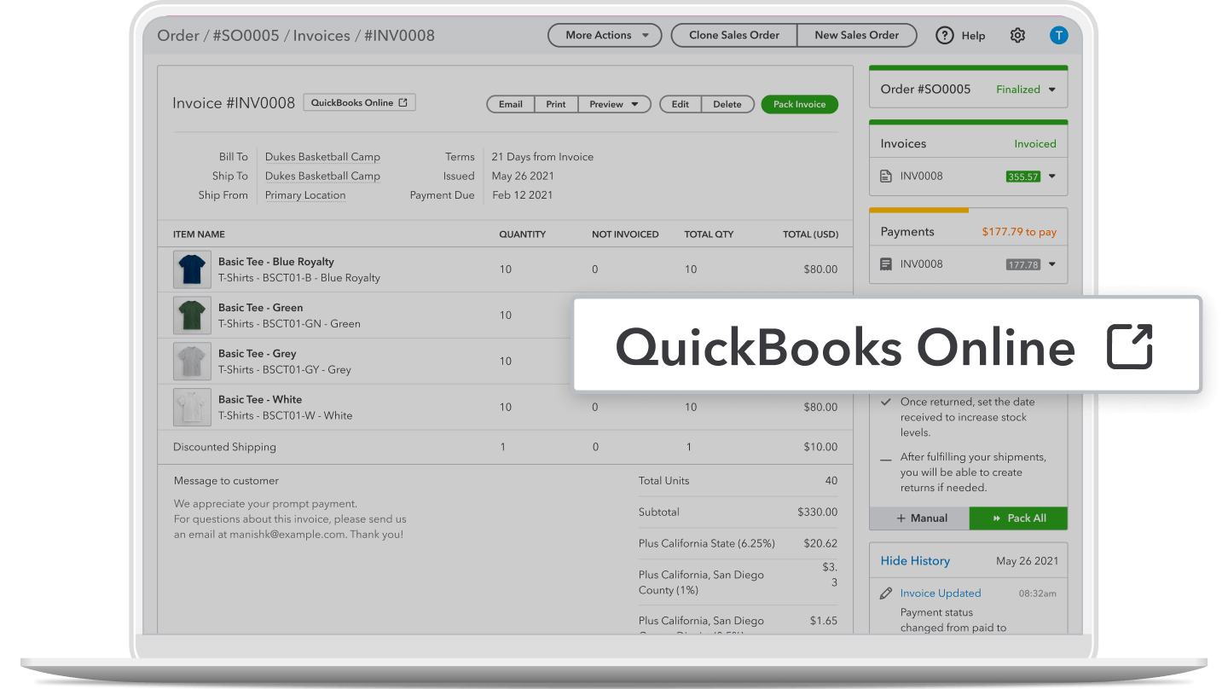Viewport: 1228px width, 689px height.
Task: Click the 'Invoiced' status text
Action: click(x=1035, y=144)
